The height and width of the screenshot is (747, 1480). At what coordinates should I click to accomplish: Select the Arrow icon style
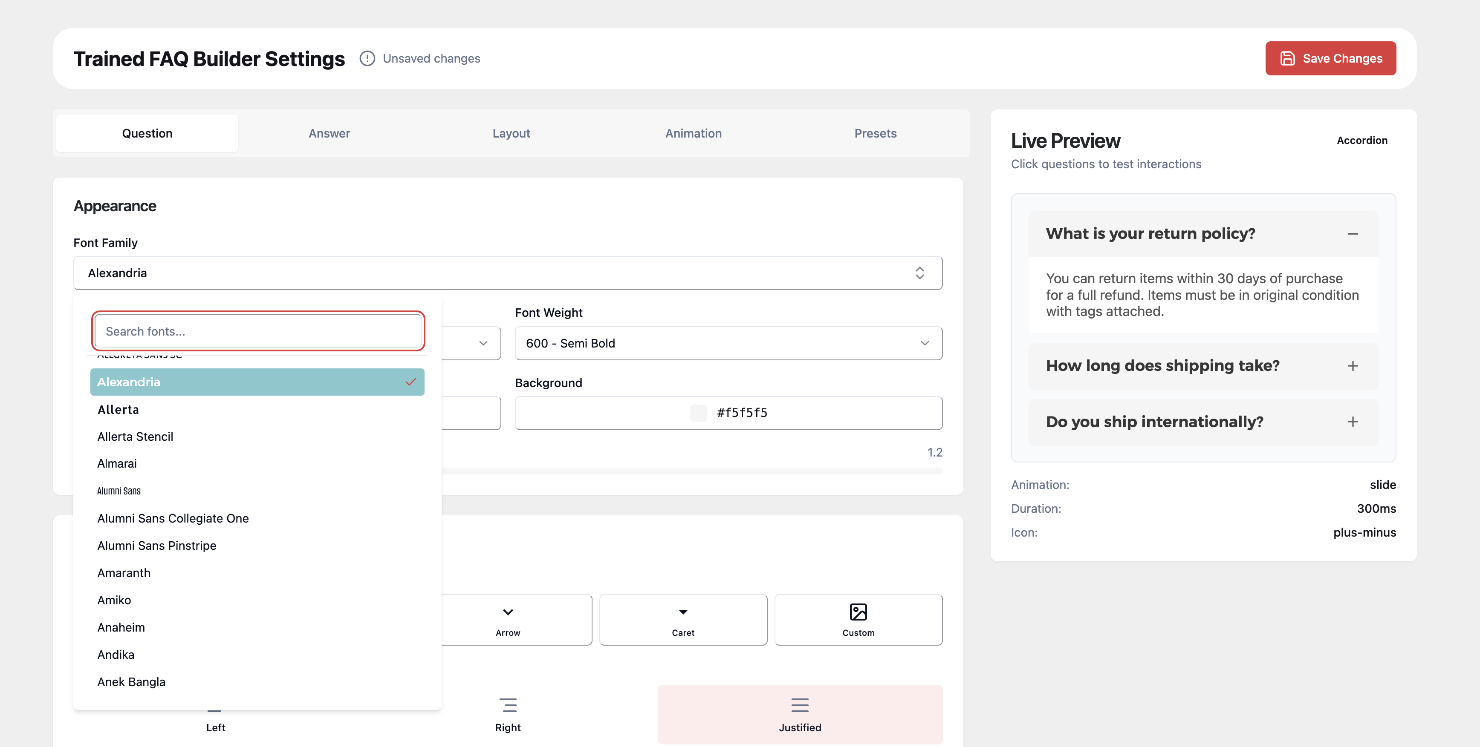pyautogui.click(x=508, y=620)
